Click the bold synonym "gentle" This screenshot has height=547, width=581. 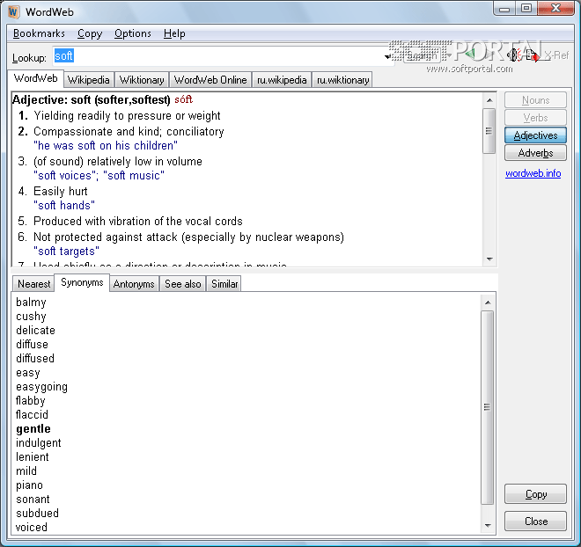point(33,428)
